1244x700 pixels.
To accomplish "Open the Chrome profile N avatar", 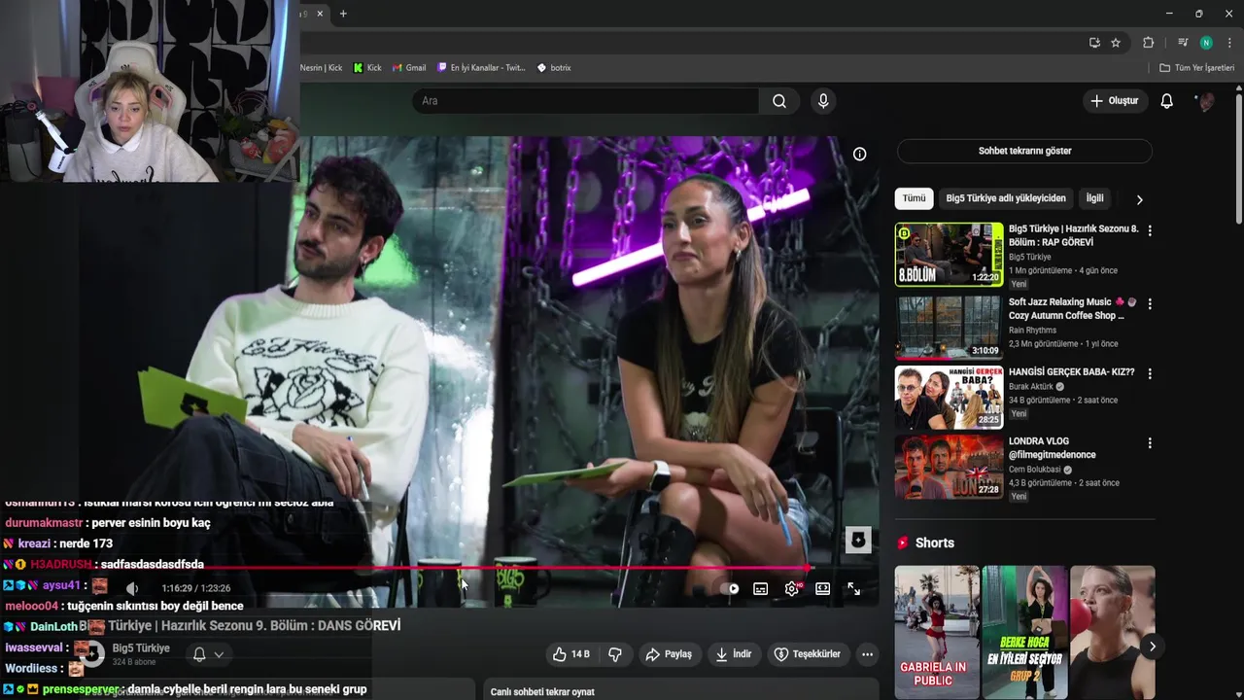I will 1206,43.
